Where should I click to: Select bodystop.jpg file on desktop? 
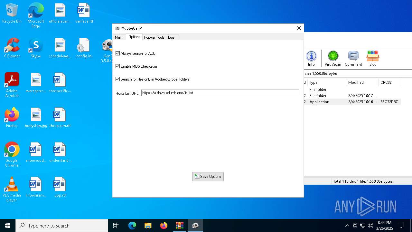(36, 118)
